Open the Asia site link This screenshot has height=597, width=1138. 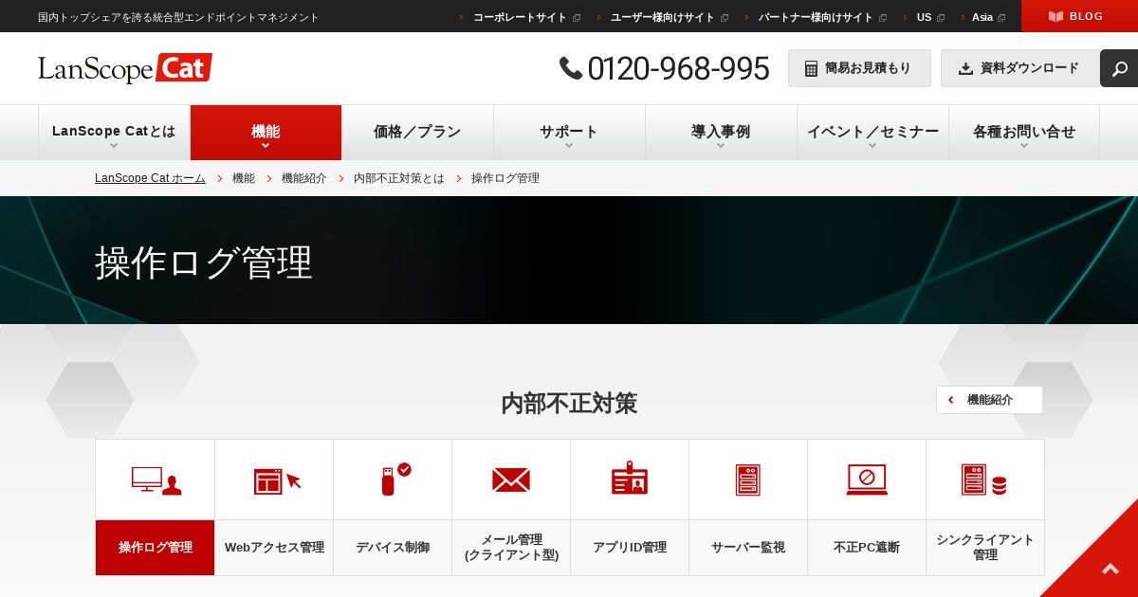982,17
